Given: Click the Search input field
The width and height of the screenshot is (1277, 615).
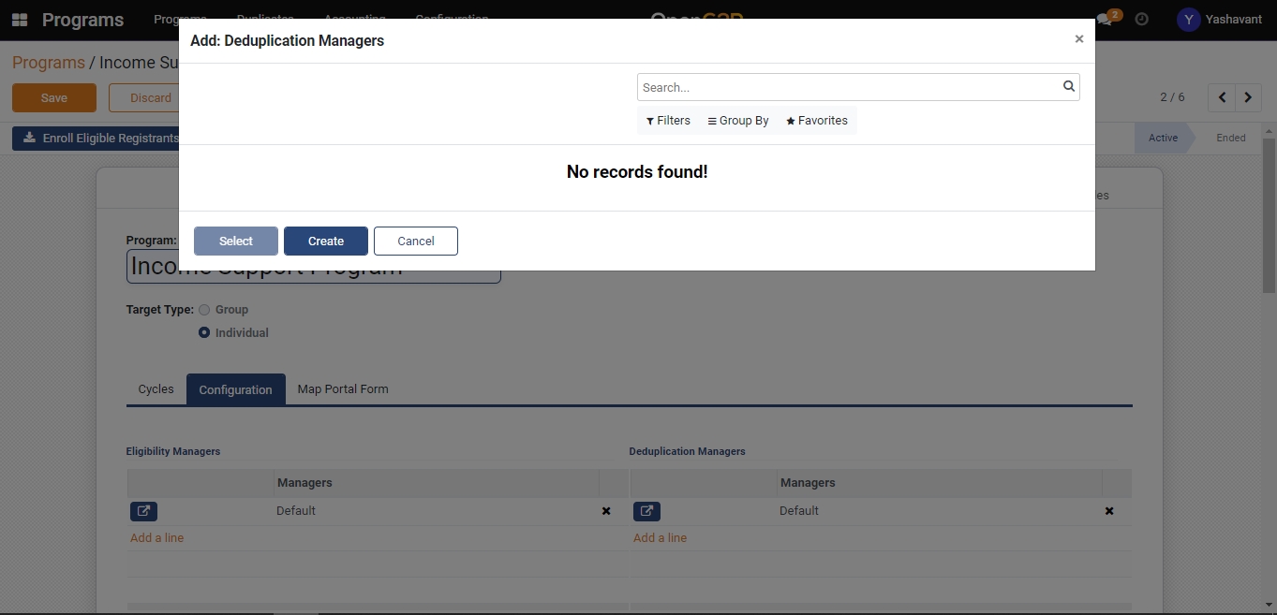Looking at the screenshot, I should pyautogui.click(x=848, y=87).
